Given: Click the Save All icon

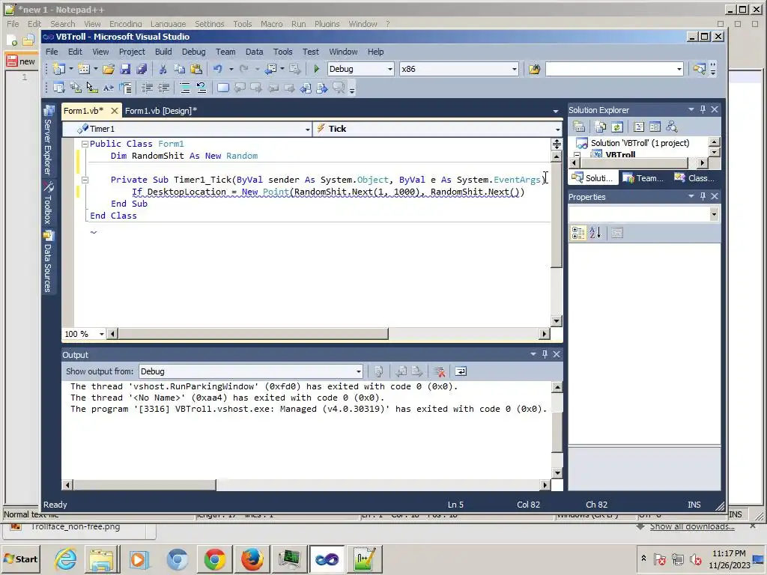Looking at the screenshot, I should click(142, 69).
